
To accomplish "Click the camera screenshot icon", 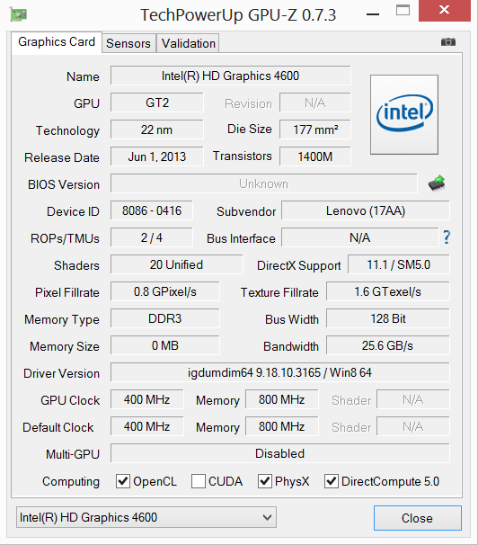I will coord(447,42).
